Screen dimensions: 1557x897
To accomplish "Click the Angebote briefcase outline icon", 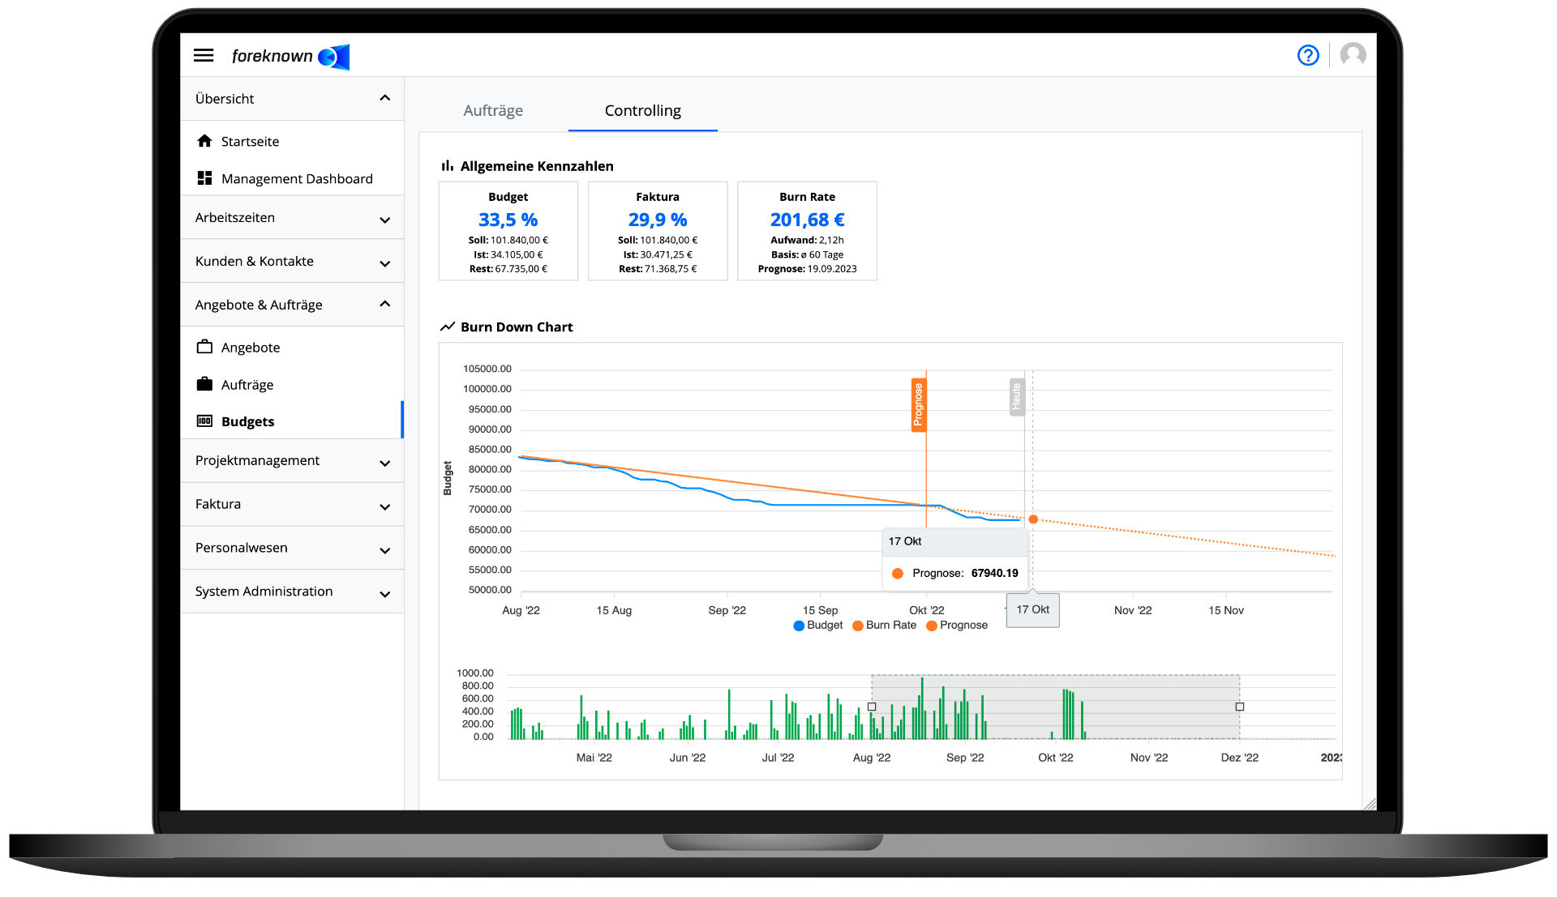I will coord(204,347).
